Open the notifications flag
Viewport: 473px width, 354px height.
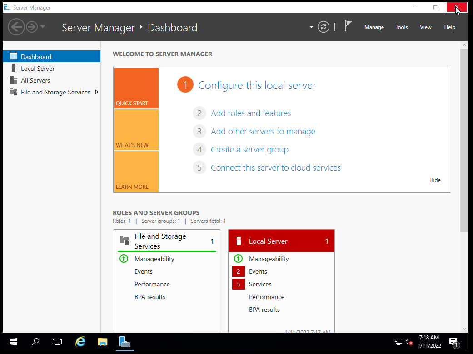click(x=348, y=26)
